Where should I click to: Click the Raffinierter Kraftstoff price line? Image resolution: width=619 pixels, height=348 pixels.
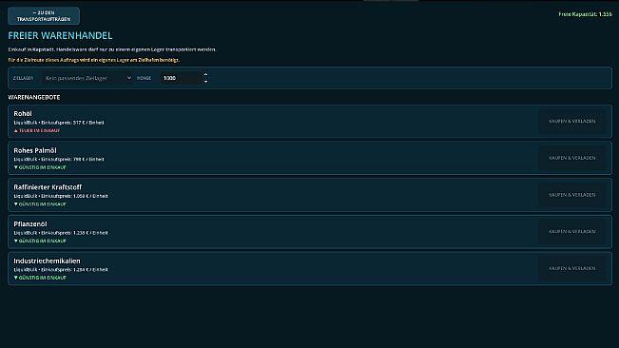tap(61, 196)
